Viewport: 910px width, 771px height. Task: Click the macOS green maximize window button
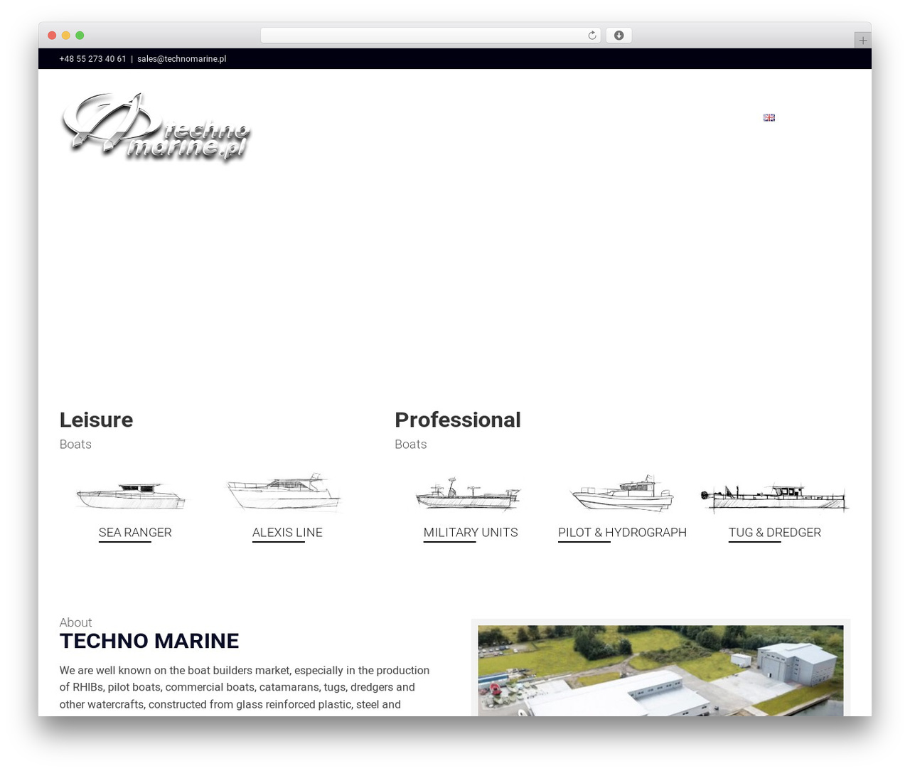click(x=80, y=36)
